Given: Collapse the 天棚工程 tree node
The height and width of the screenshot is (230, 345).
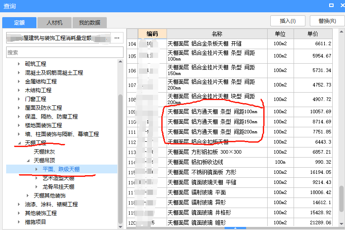Looking at the screenshot, I should (x=19, y=143).
